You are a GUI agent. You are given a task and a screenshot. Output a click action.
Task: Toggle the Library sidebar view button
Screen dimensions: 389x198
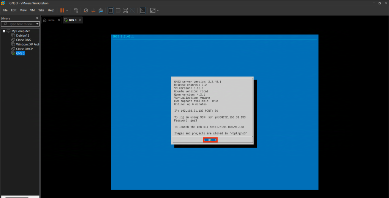(x=111, y=10)
